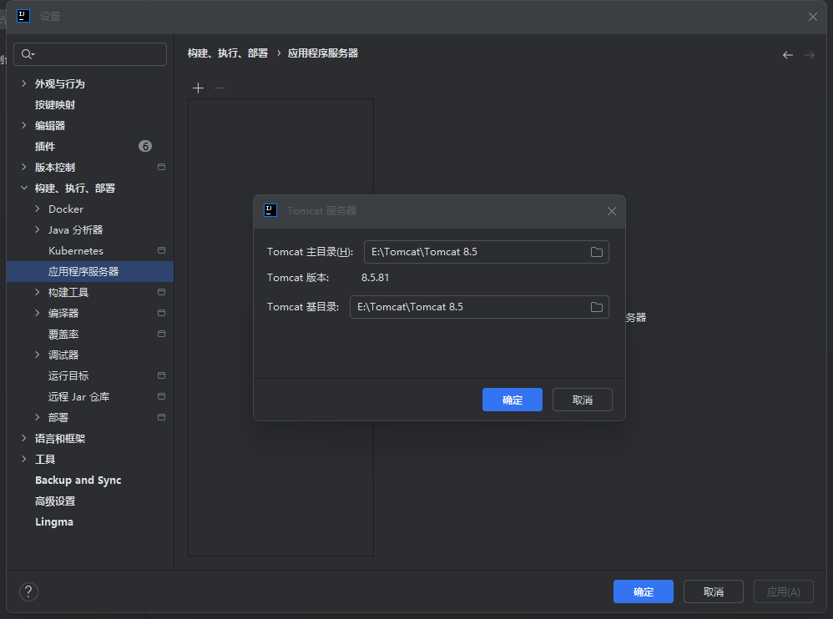Click the search icon in settings search box
Image resolution: width=833 pixels, height=619 pixels.
(x=28, y=54)
